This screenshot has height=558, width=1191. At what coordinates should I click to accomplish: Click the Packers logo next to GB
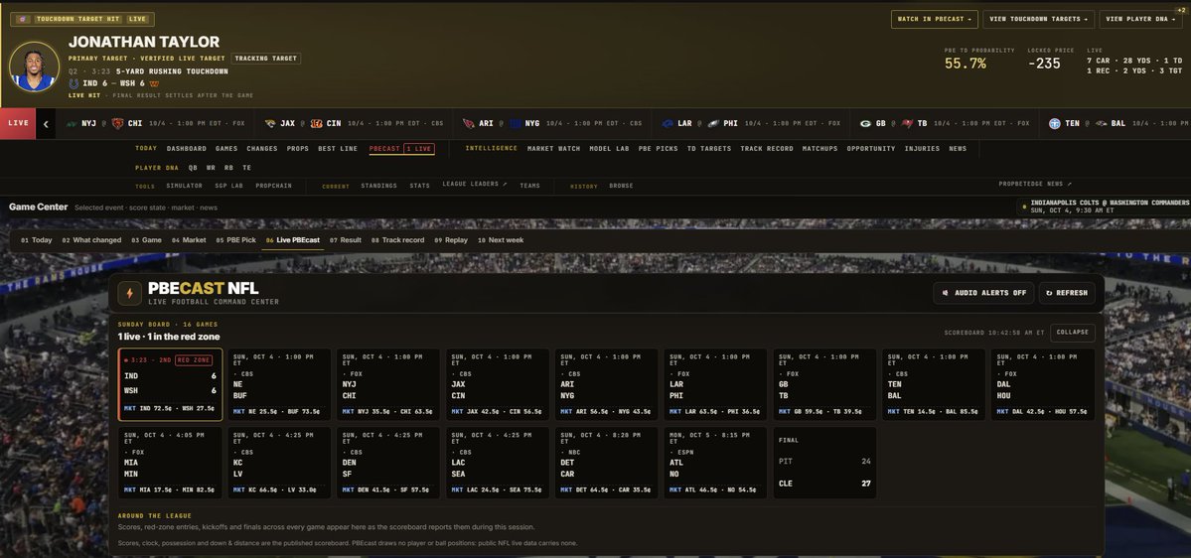(x=866, y=124)
